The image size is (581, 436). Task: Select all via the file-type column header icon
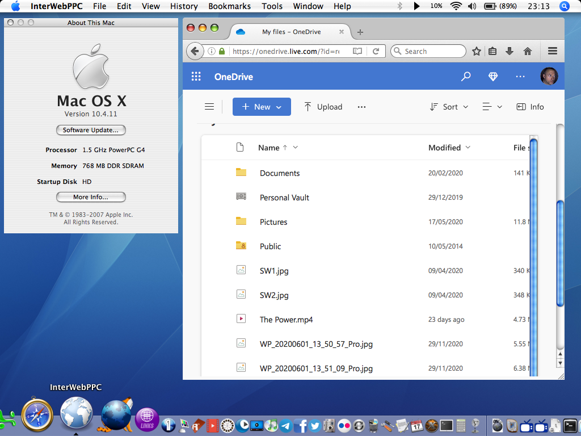240,147
